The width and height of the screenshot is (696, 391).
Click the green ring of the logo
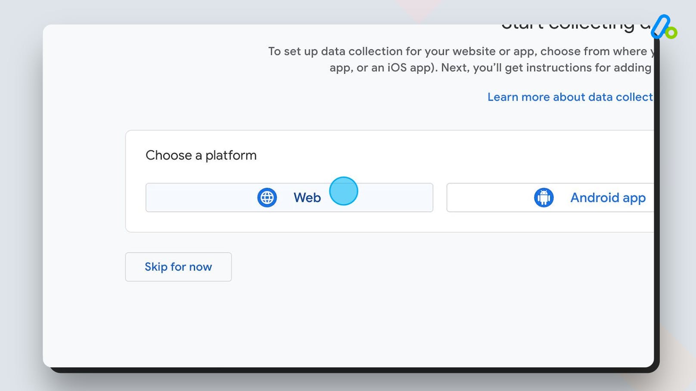tap(671, 32)
